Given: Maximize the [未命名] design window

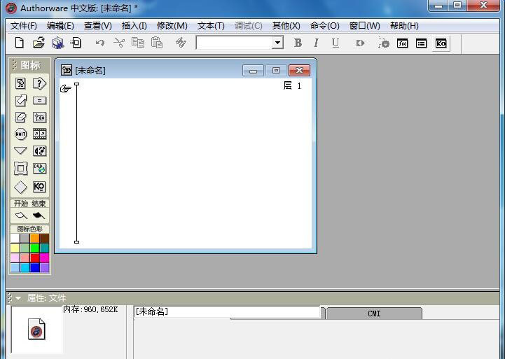Looking at the screenshot, I should coord(276,71).
